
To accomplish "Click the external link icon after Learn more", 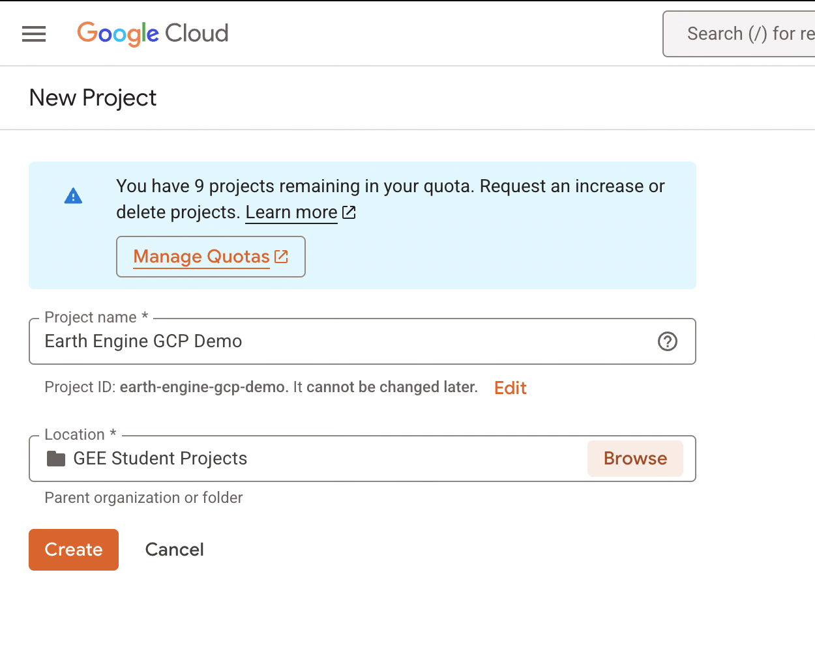I will click(x=349, y=212).
